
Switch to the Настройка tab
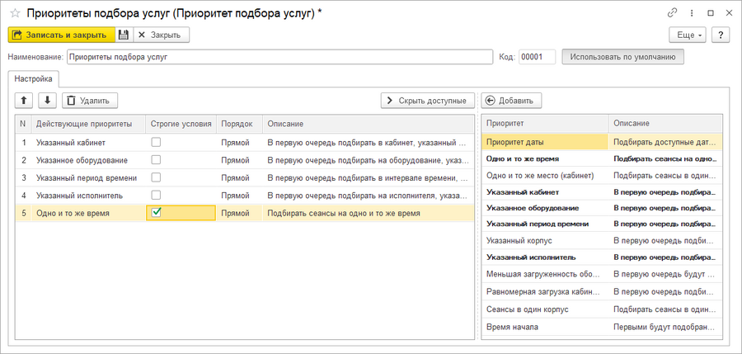point(33,78)
